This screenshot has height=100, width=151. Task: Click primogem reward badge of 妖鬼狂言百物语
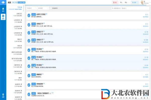click(x=33, y=14)
